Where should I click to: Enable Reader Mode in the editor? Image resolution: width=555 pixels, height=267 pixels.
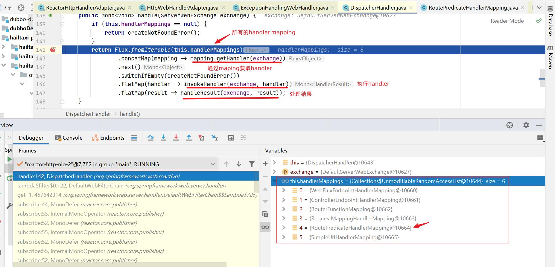pos(507,21)
